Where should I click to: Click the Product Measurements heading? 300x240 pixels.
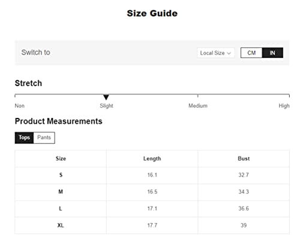click(59, 121)
